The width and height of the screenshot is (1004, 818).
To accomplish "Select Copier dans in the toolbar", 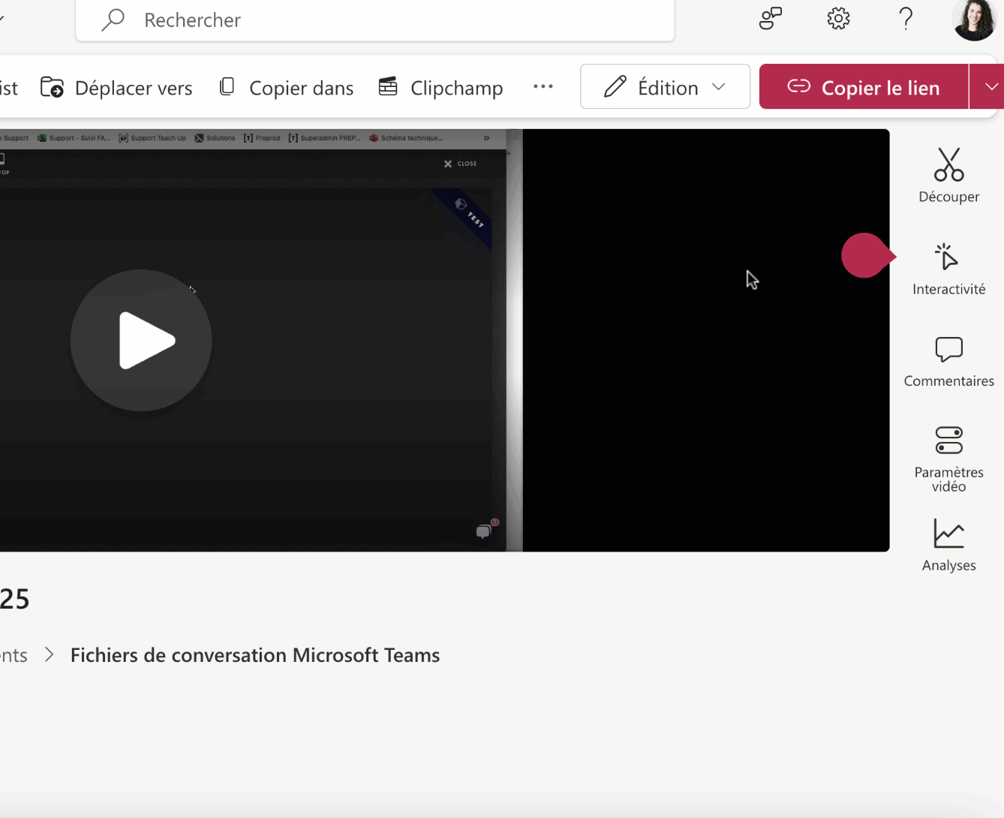I will [287, 88].
